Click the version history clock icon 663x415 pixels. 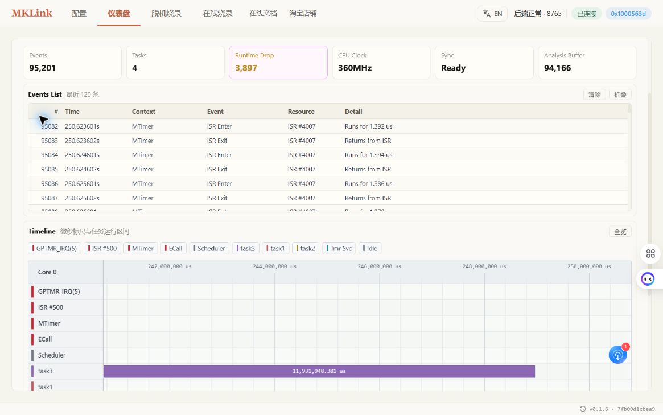coord(583,409)
